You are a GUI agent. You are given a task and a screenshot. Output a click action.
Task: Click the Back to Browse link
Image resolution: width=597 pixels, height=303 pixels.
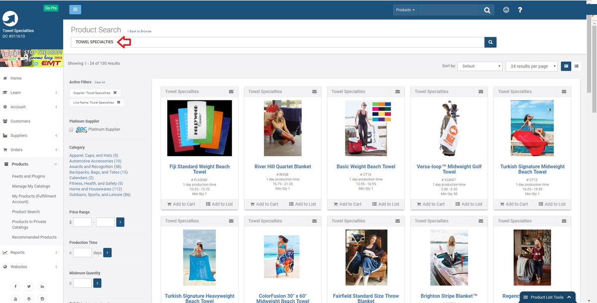tap(139, 31)
